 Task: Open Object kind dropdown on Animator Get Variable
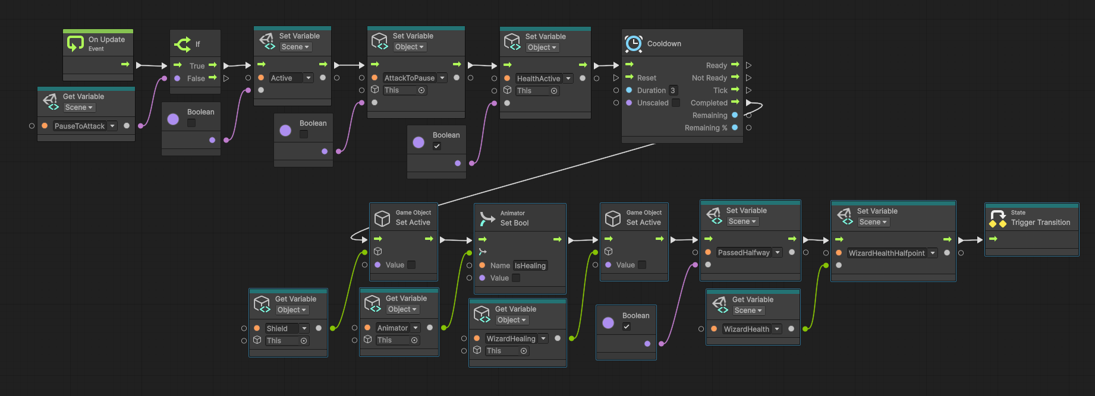(x=403, y=309)
